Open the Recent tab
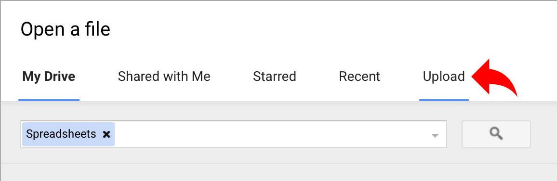Viewport: 557px width, 181px height. pos(359,77)
